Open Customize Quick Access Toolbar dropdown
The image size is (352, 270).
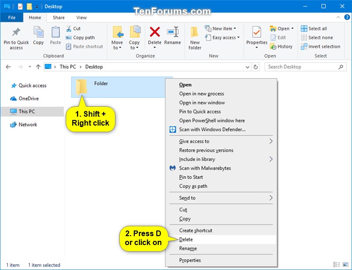pos(37,7)
